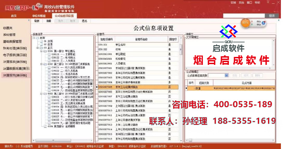This screenshot has height=149, width=292.
Task: Click the page icon next to 二、机构情况
Action: pos(49,58)
